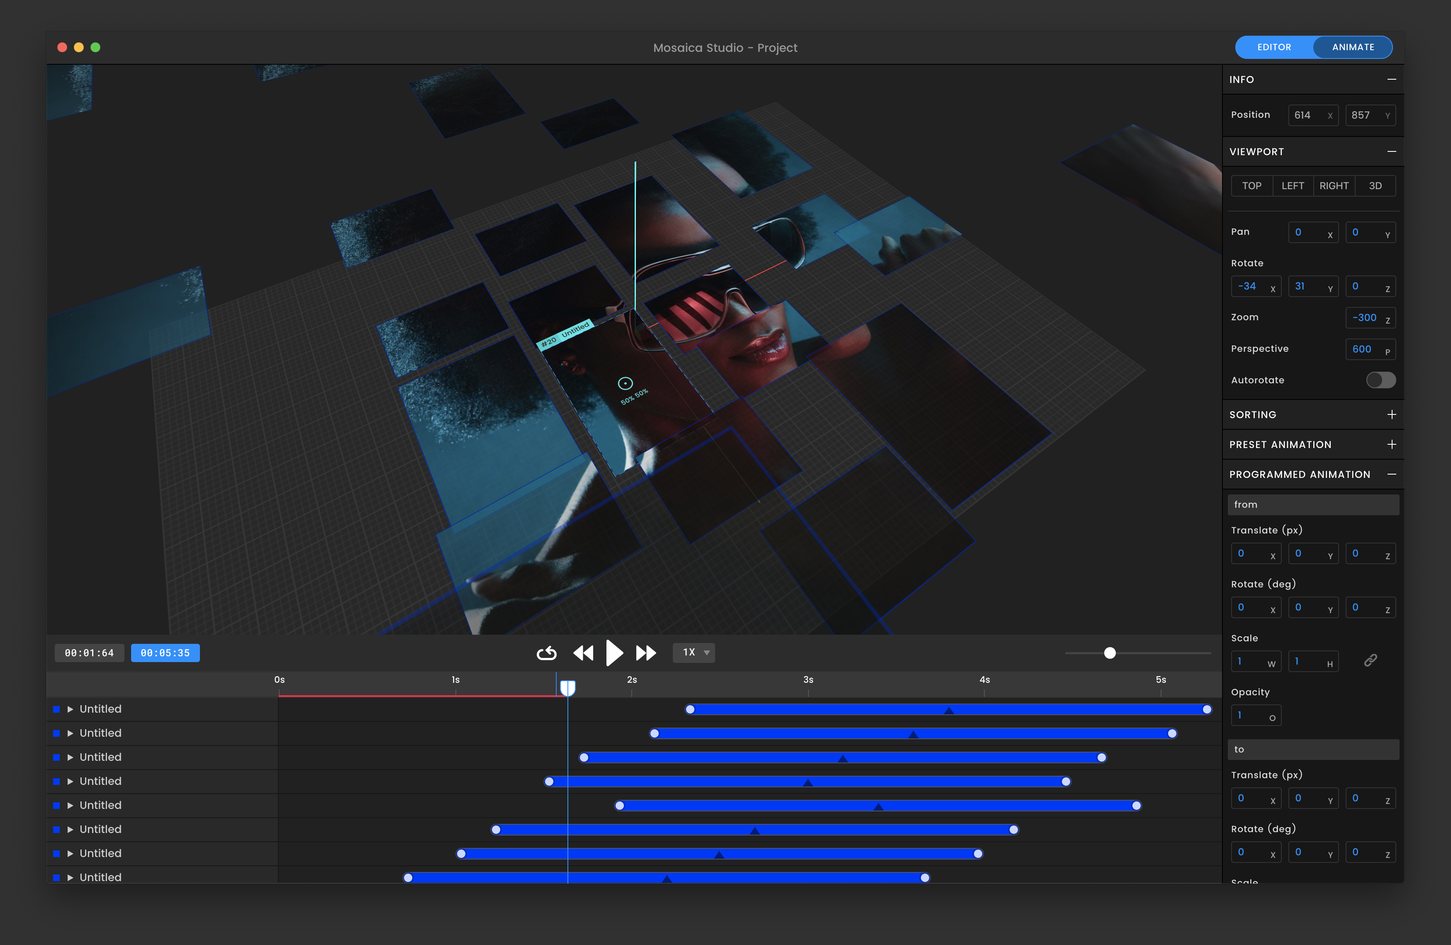Click the fast-forward playback icon
The image size is (1451, 945).
645,653
